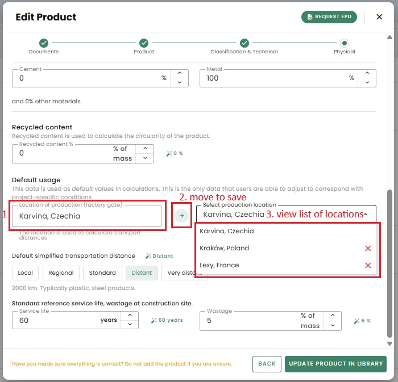The image size is (398, 382).
Task: Remove Kraków, Poland from locations list
Action: point(368,248)
